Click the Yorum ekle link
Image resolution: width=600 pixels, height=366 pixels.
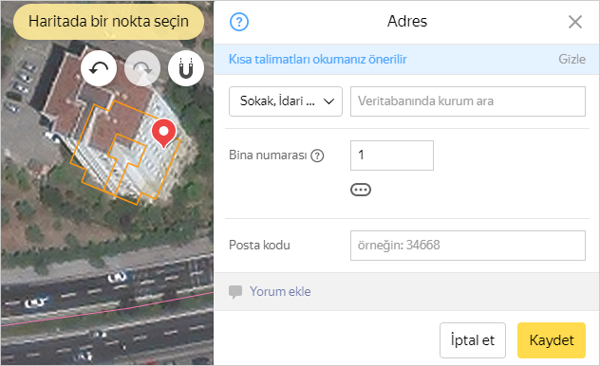click(x=280, y=291)
